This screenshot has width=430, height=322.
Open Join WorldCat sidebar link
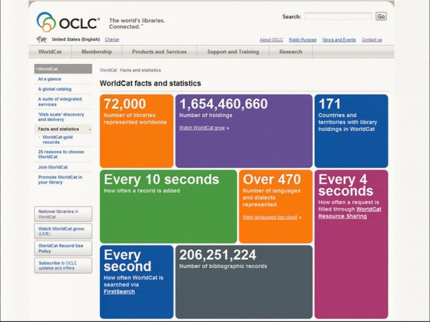[52, 167]
